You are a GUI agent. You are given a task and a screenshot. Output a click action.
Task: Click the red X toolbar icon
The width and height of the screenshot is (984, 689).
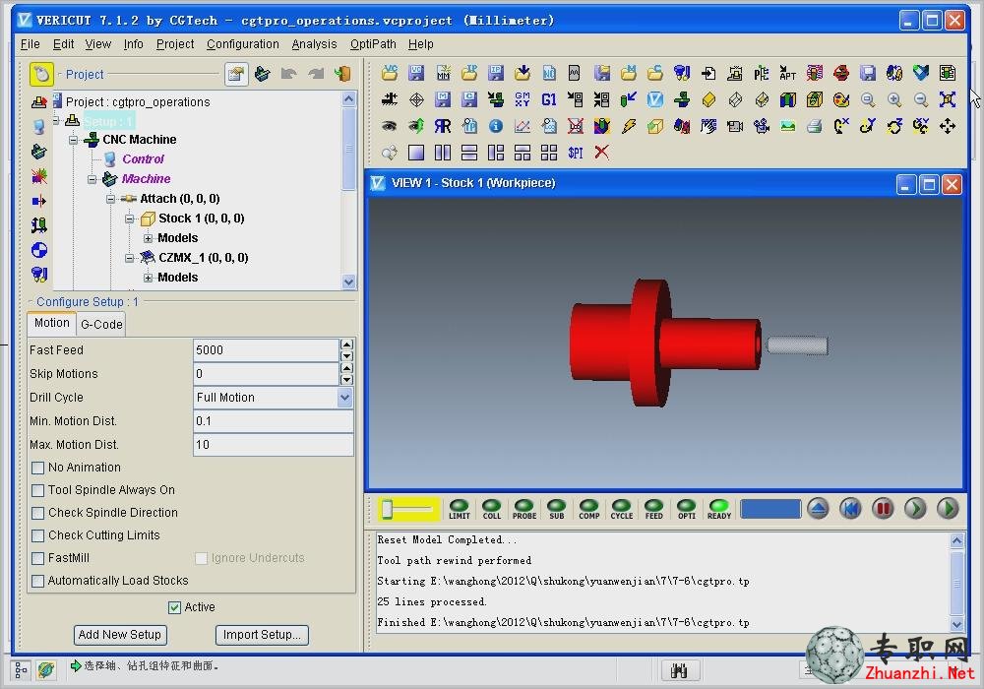602,153
